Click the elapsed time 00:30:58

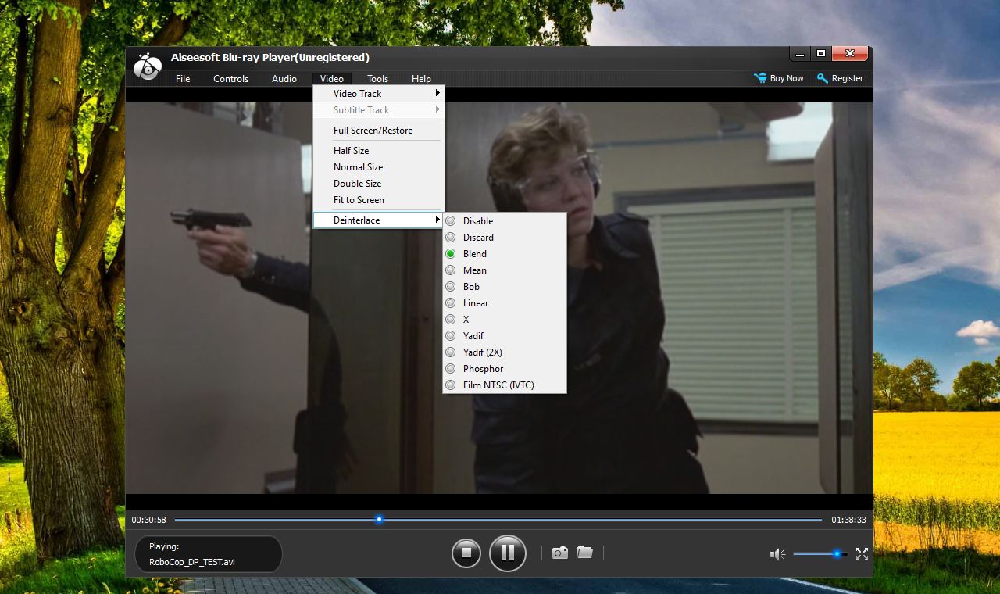coord(148,520)
